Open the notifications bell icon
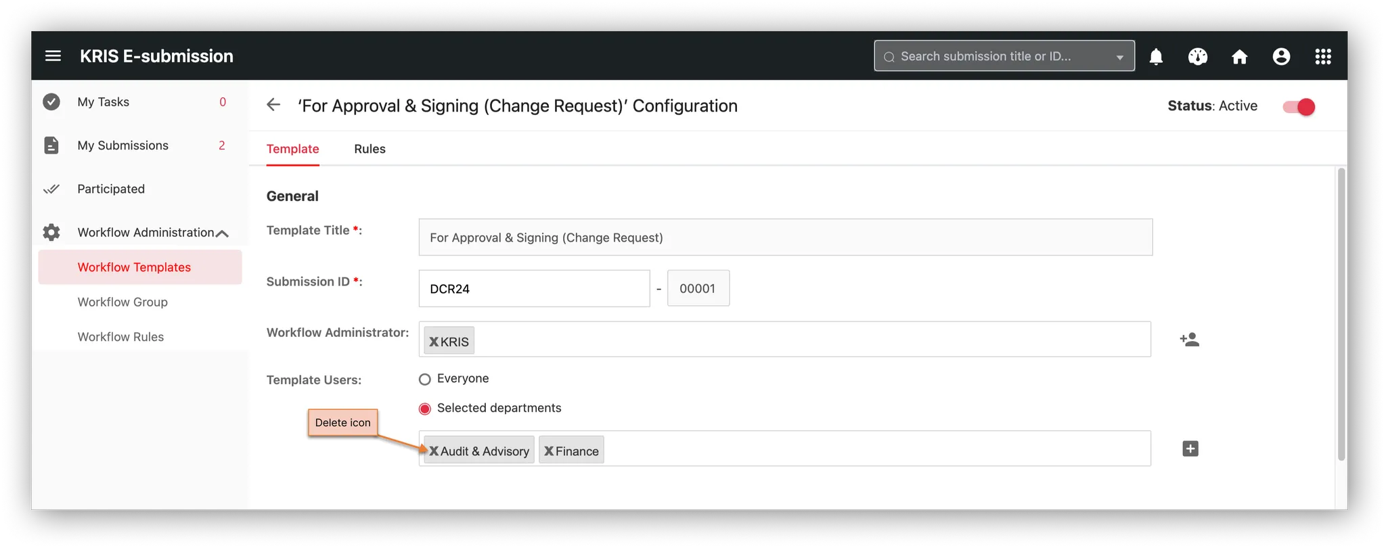Viewport: 1386px width, 548px height. pos(1155,56)
